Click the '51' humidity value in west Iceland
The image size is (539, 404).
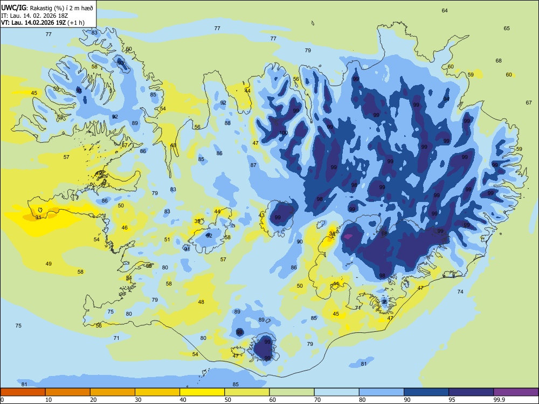click(167, 240)
